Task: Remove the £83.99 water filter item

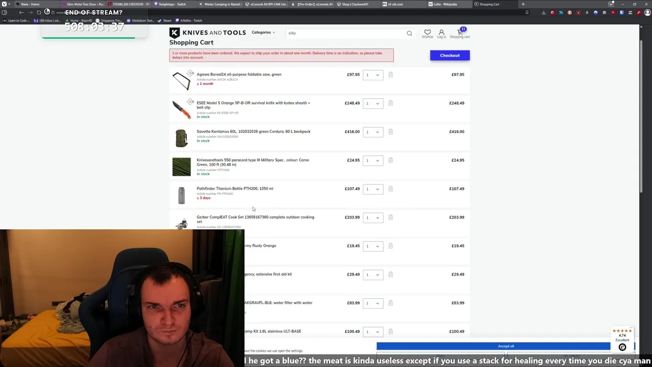Action: pos(391,303)
